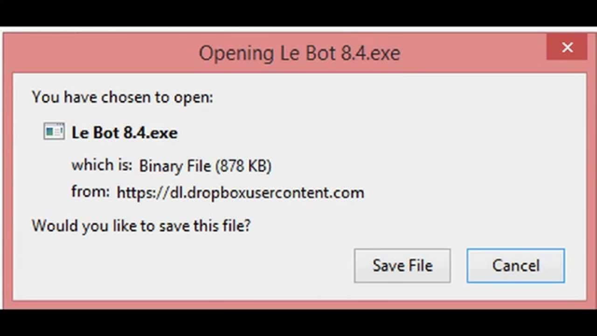Click the black bar below the dialog
The height and width of the screenshot is (336, 597).
(298, 323)
